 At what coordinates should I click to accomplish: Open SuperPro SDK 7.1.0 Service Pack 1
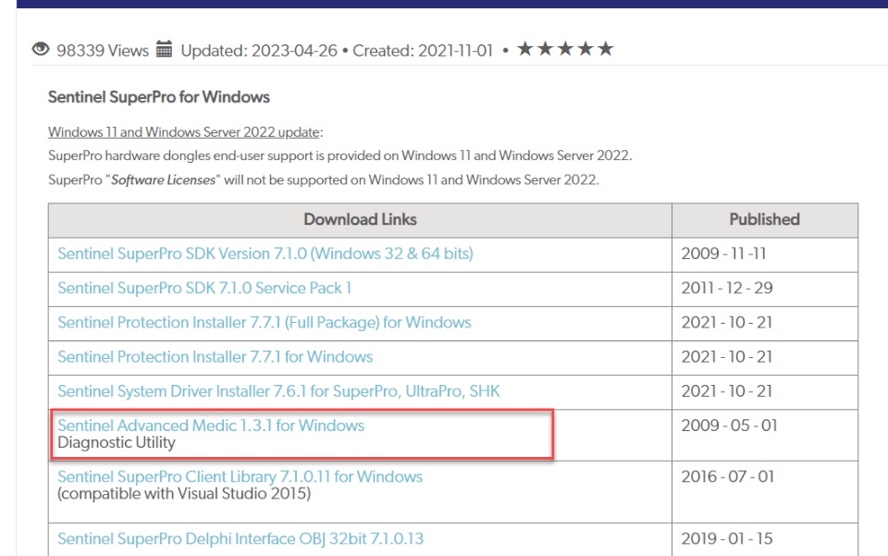coord(204,289)
